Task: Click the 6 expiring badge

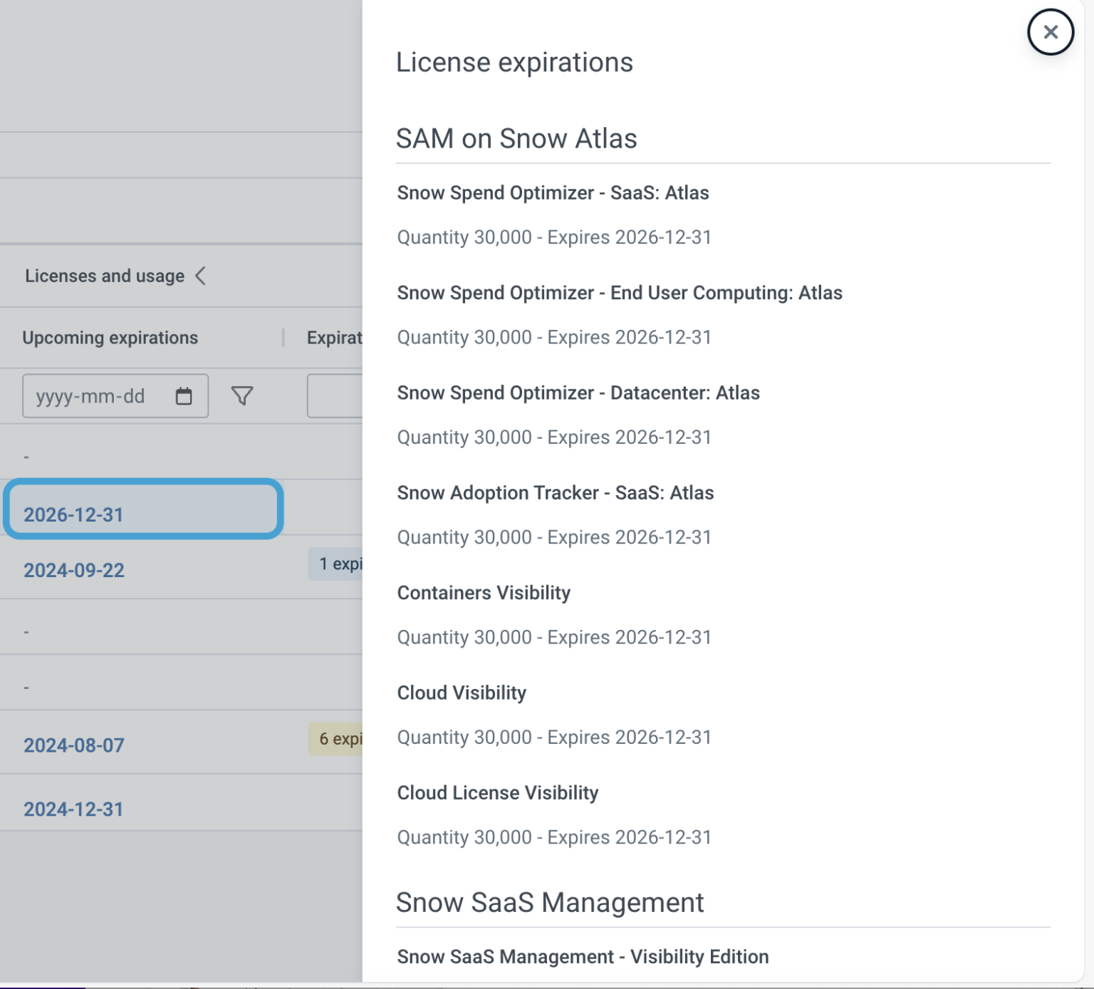Action: [x=342, y=740]
